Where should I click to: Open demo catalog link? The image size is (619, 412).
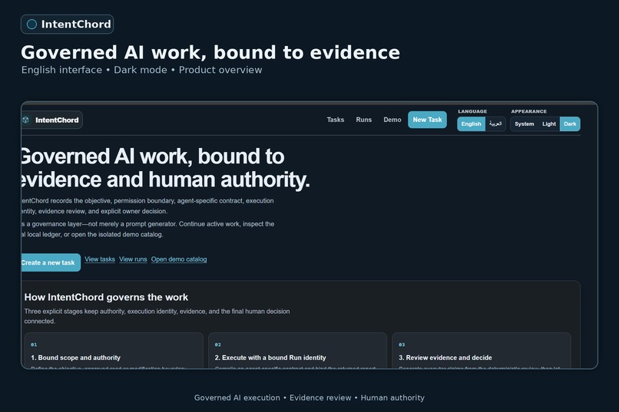(x=179, y=259)
